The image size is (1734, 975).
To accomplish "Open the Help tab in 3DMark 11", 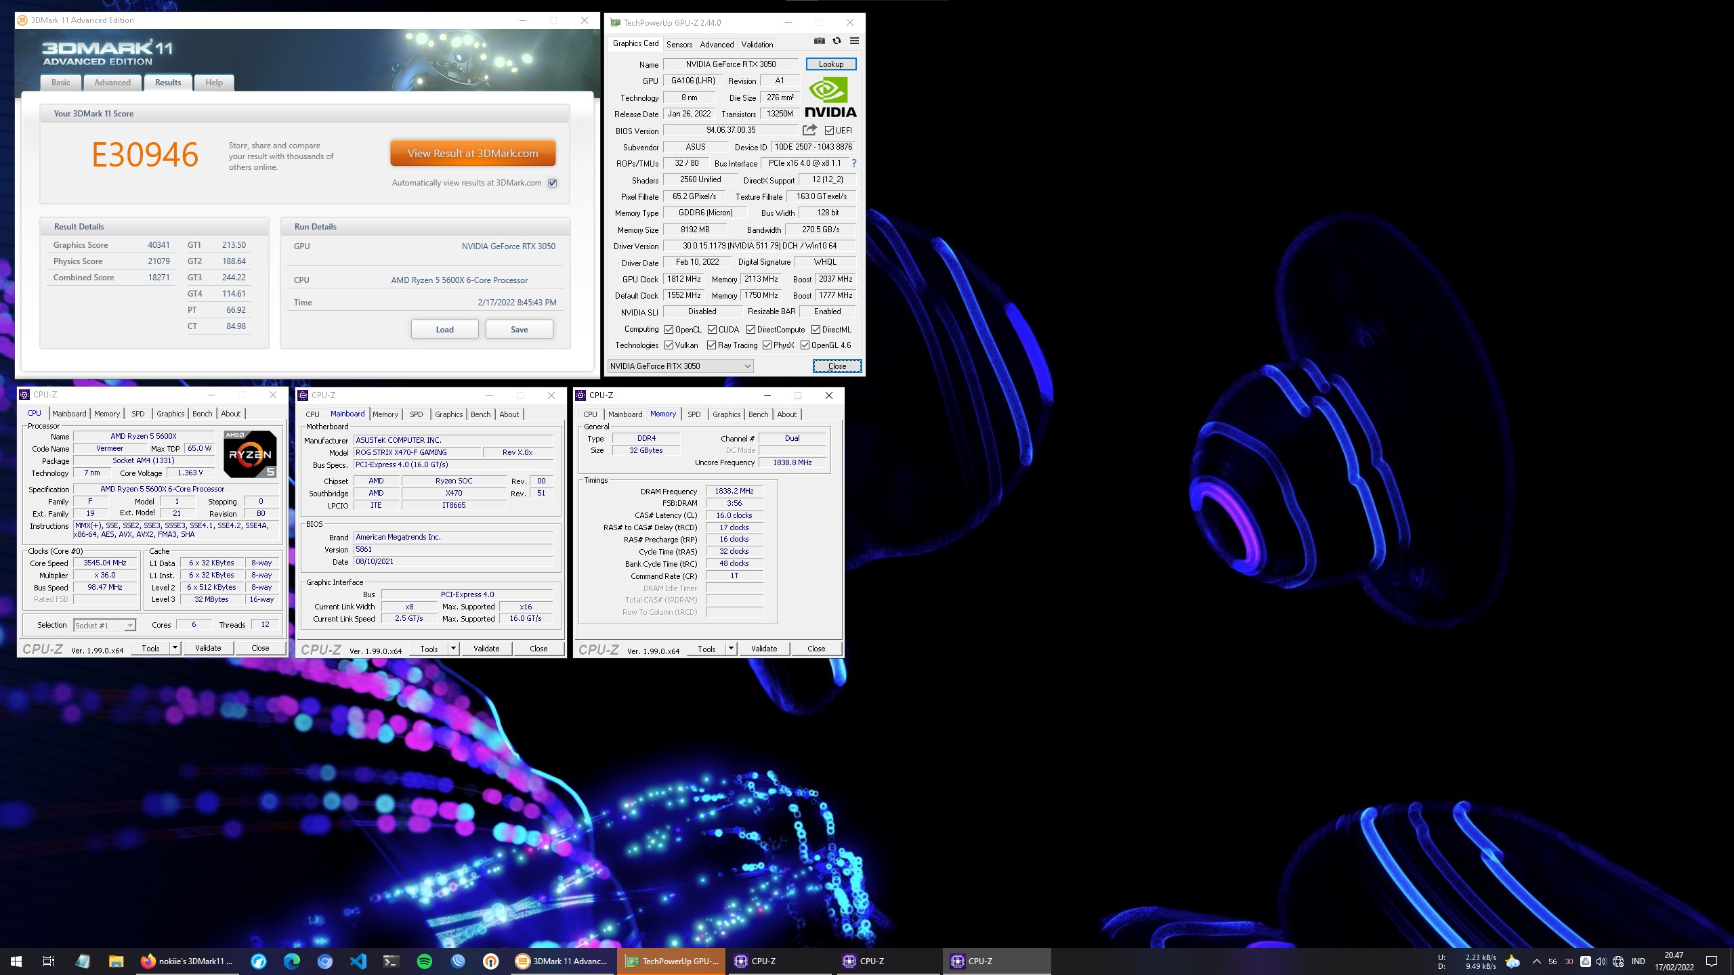I will tap(214, 83).
